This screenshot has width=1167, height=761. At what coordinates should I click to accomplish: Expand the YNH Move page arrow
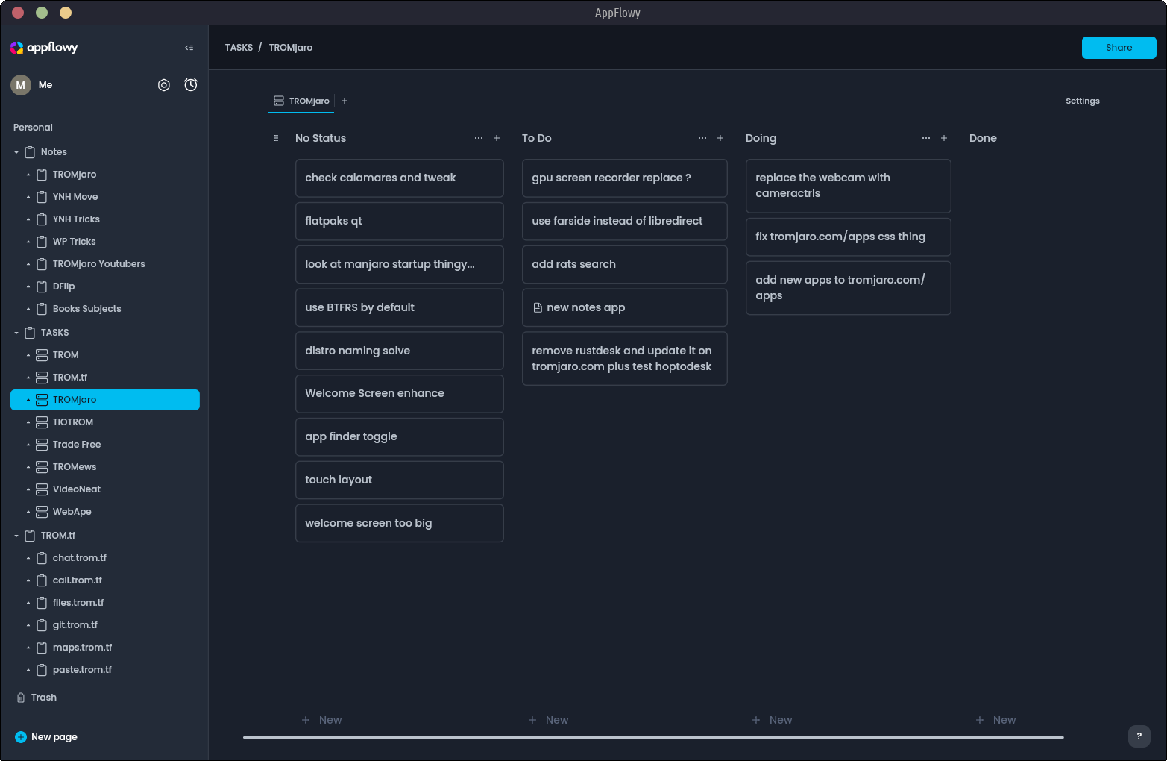coord(28,197)
